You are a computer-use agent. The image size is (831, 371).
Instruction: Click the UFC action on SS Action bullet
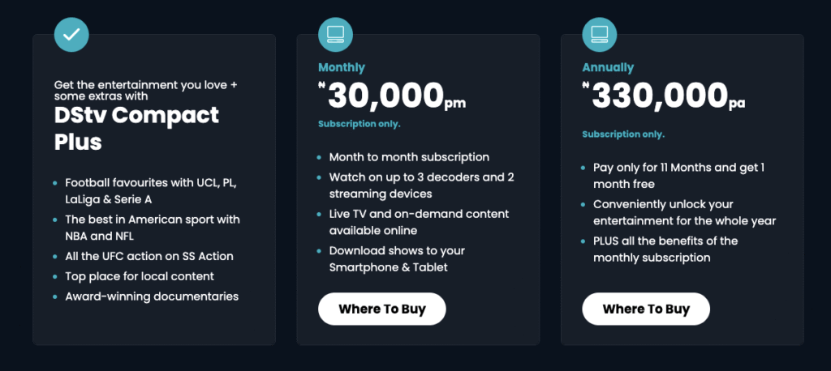149,256
